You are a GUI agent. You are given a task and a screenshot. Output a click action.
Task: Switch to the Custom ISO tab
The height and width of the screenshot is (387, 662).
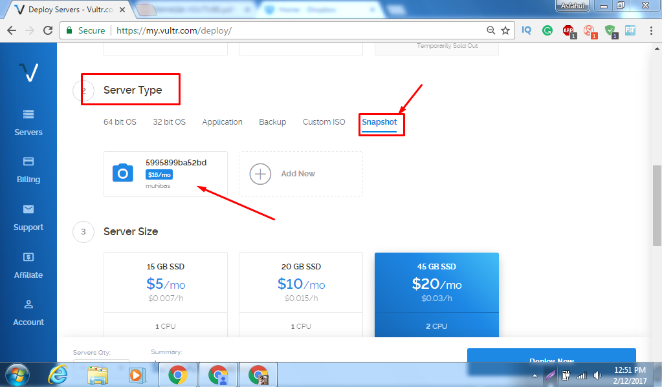pyautogui.click(x=324, y=122)
